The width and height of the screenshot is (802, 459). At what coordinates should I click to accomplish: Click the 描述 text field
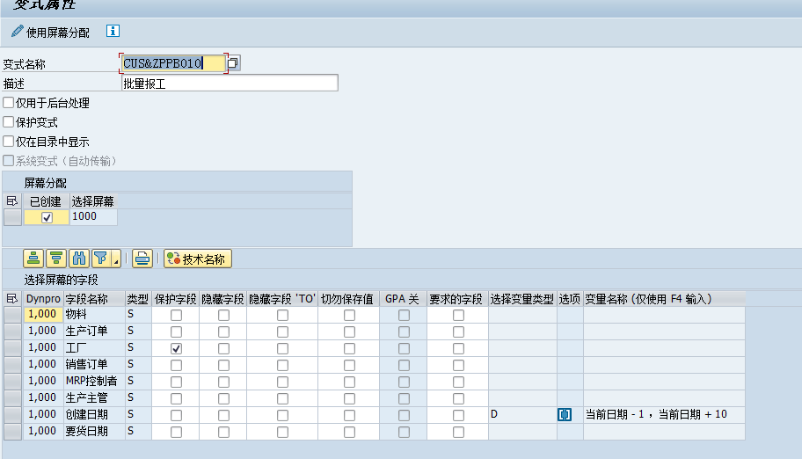pyautogui.click(x=230, y=84)
